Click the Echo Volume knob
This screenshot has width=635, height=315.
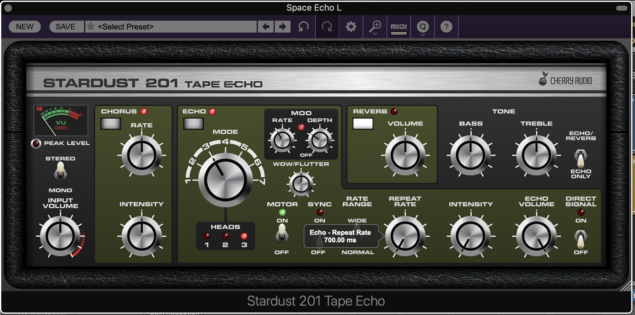[x=536, y=236]
